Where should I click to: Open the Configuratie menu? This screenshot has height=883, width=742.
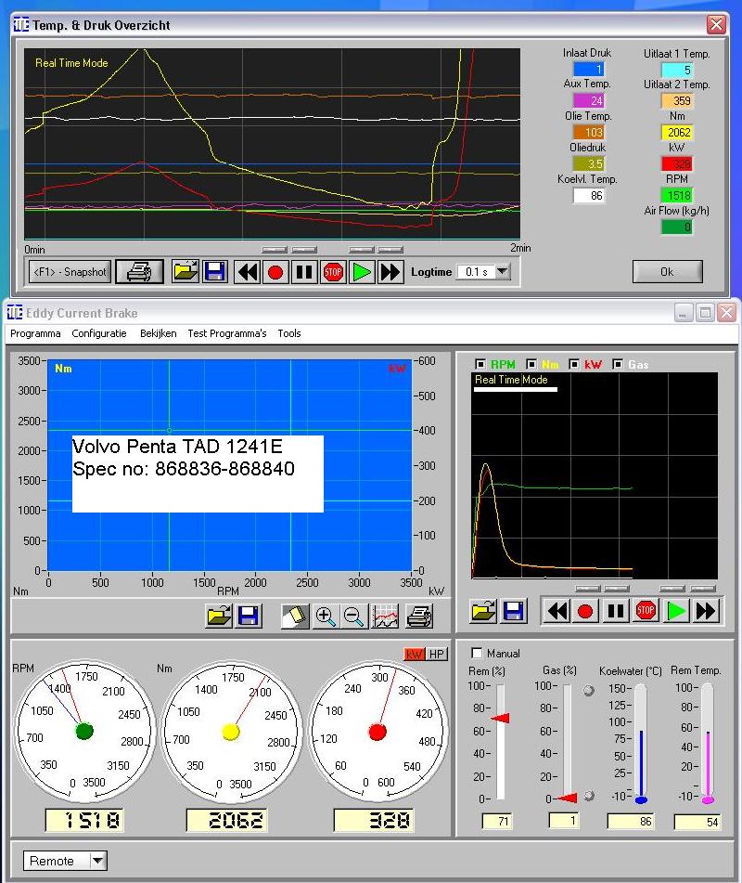99,333
